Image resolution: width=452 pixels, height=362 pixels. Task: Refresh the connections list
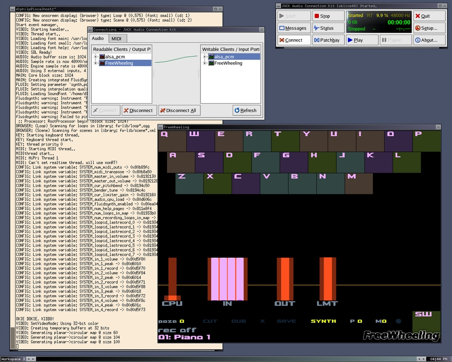245,110
